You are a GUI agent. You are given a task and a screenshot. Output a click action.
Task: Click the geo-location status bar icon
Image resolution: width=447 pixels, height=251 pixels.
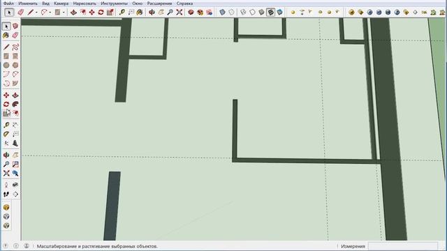click(6, 246)
